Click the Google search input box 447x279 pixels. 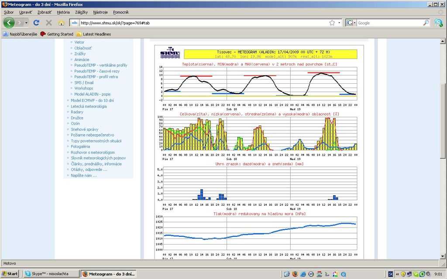(x=390, y=23)
